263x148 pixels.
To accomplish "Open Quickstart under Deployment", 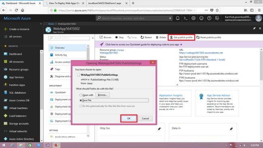I will click(x=60, y=92).
